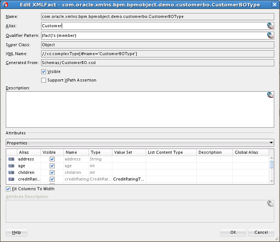
Task: Open translation icon in Description box
Action: pos(270,95)
